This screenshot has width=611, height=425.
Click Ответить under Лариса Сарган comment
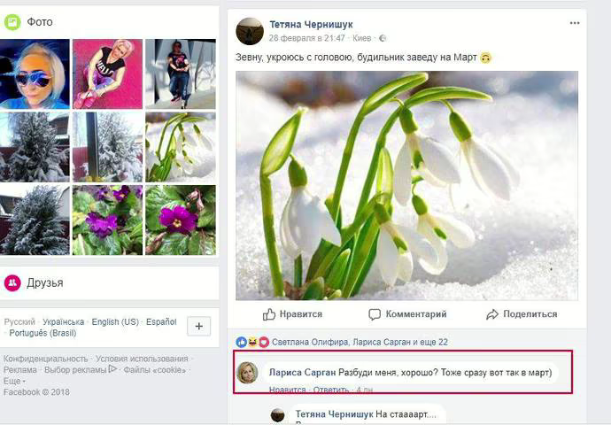pos(331,390)
